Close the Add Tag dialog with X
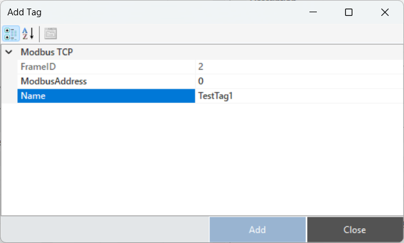404x243 pixels. point(385,12)
